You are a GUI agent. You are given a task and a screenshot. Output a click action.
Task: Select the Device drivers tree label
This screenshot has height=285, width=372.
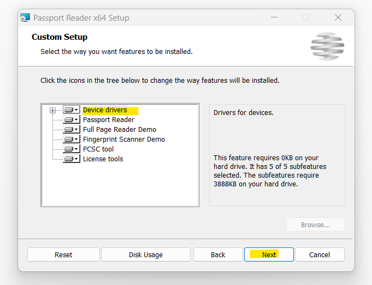[x=105, y=110]
